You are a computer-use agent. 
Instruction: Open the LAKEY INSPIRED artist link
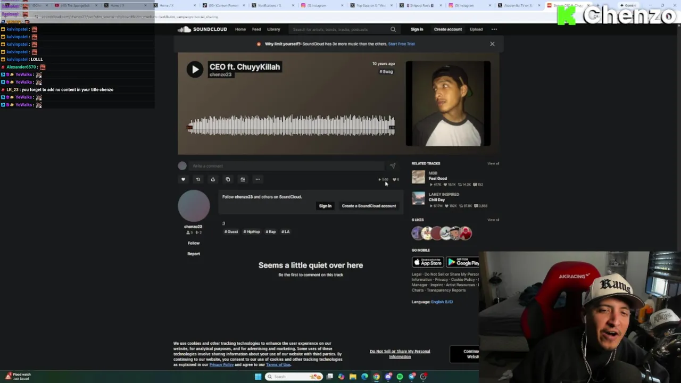tap(444, 195)
